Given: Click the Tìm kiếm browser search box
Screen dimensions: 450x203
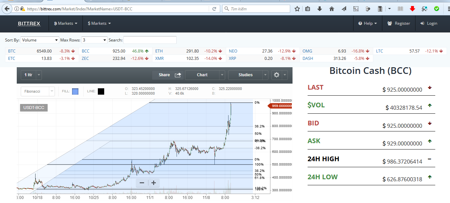Looking at the screenshot, I should pyautogui.click(x=256, y=9).
